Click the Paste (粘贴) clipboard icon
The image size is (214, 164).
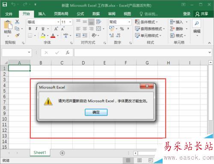click(x=8, y=25)
